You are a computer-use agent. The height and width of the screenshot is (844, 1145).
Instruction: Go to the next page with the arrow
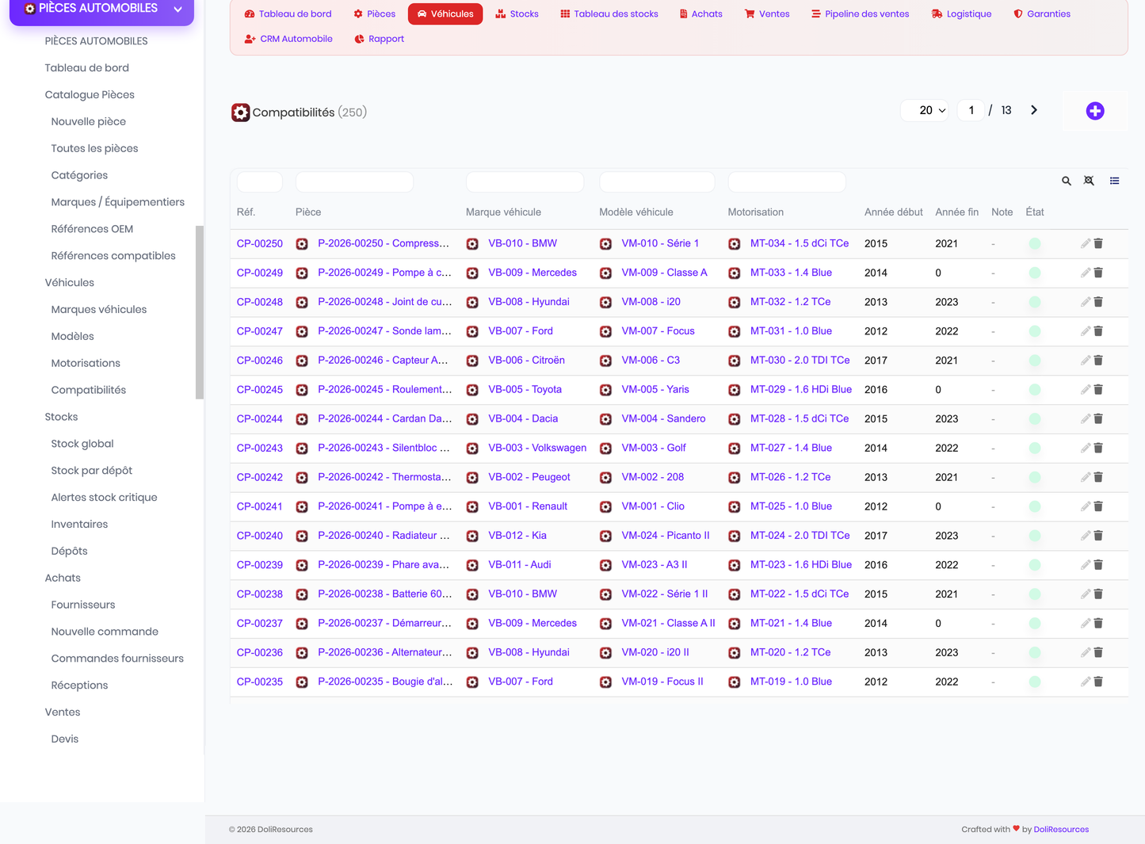tap(1034, 110)
